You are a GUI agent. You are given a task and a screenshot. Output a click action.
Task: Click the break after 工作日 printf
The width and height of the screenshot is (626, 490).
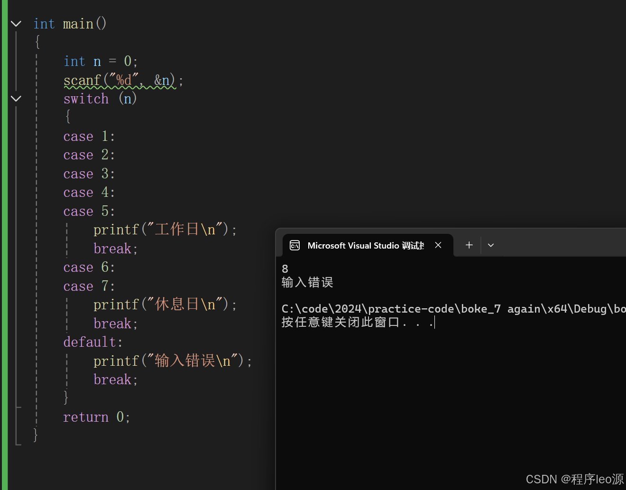116,249
